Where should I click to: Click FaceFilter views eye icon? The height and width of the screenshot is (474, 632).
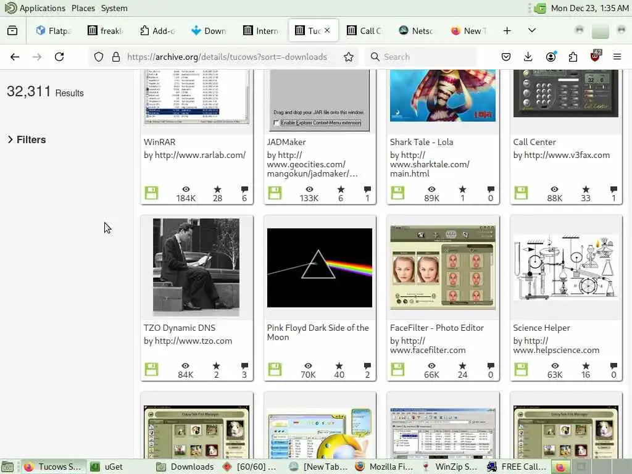431,365
